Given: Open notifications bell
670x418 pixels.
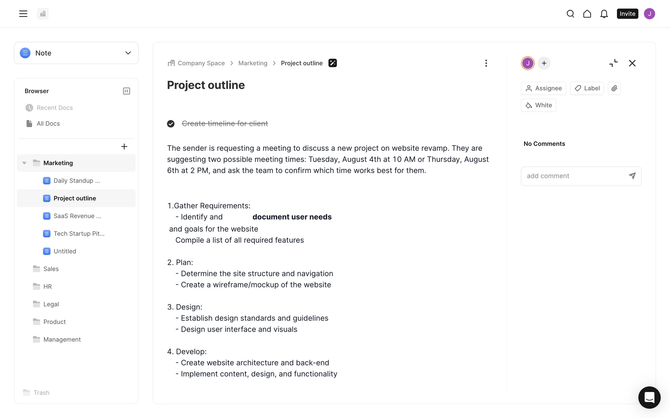Looking at the screenshot, I should (604, 14).
